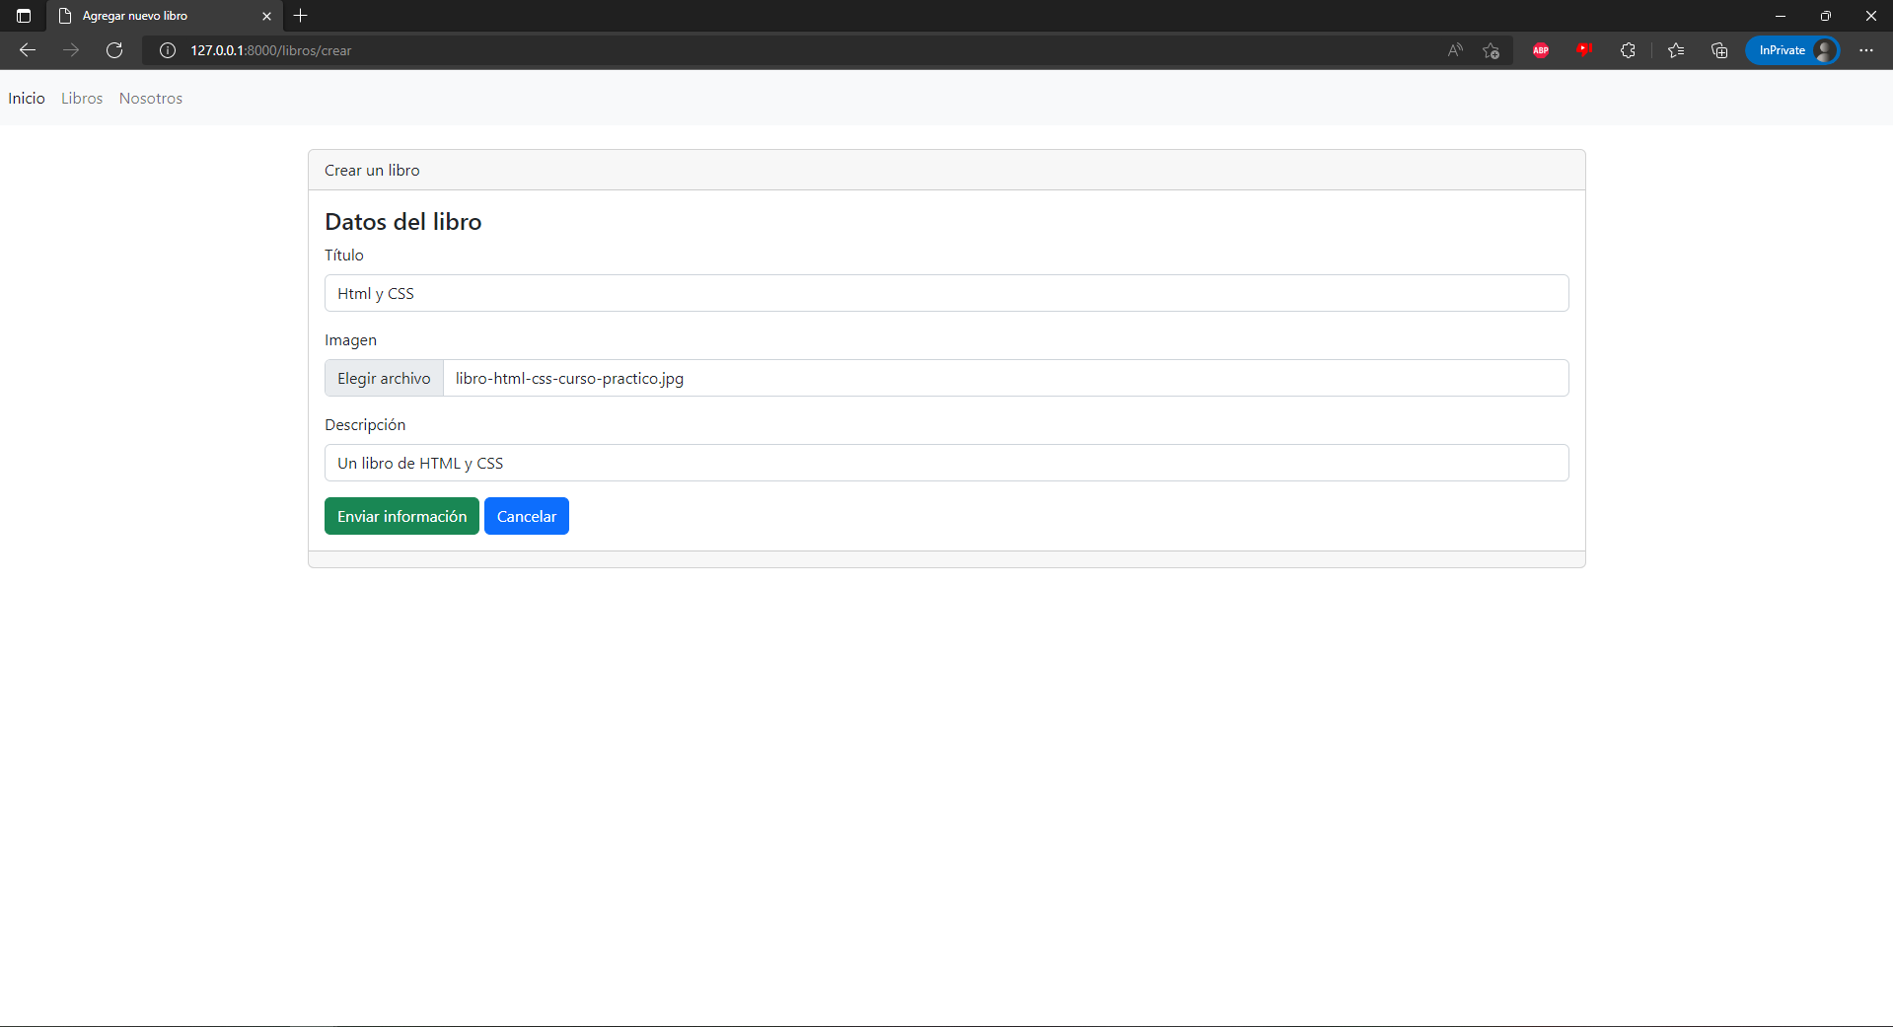Open the browser Settings and more menu
The image size is (1893, 1027).
click(x=1866, y=50)
